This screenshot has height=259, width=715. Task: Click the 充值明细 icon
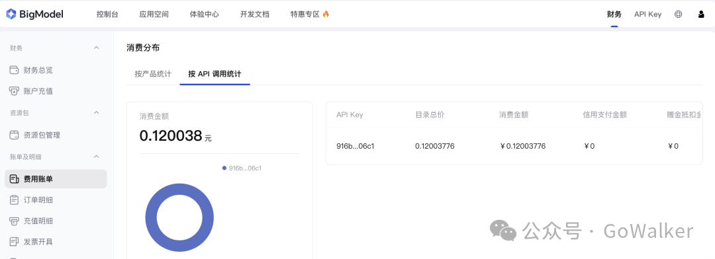14,221
